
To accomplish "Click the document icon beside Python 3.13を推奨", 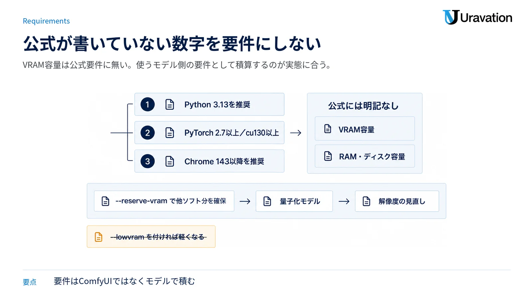I will pyautogui.click(x=170, y=104).
